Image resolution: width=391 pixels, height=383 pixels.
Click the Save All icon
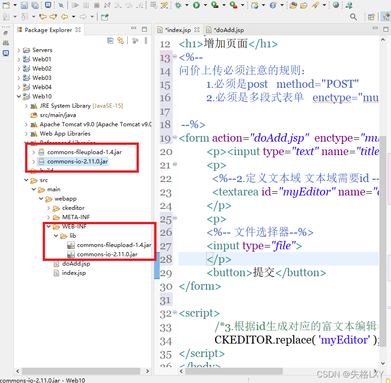click(x=35, y=5)
